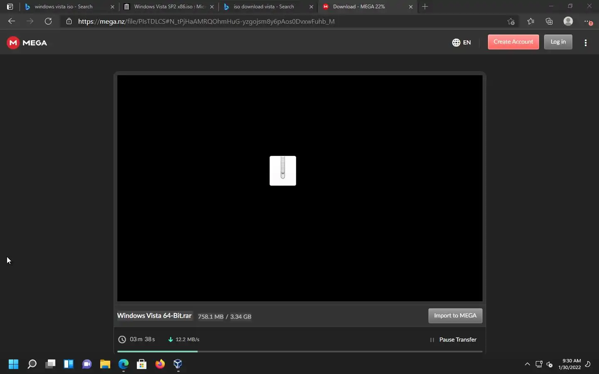Open the browser profile avatar

click(x=568, y=21)
